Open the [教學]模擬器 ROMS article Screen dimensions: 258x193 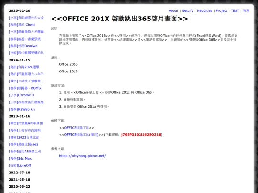25,88
